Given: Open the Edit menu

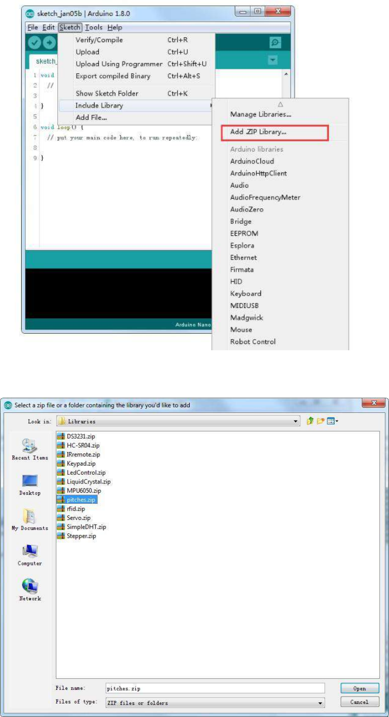Looking at the screenshot, I should (48, 28).
